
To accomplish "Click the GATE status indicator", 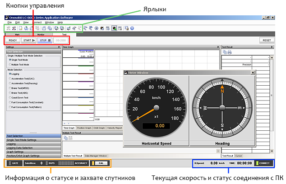I will click(x=14, y=163).
